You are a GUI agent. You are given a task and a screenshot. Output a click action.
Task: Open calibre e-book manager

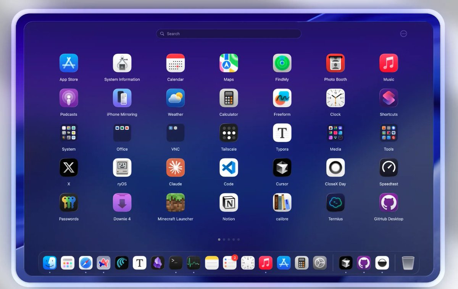[x=282, y=203]
